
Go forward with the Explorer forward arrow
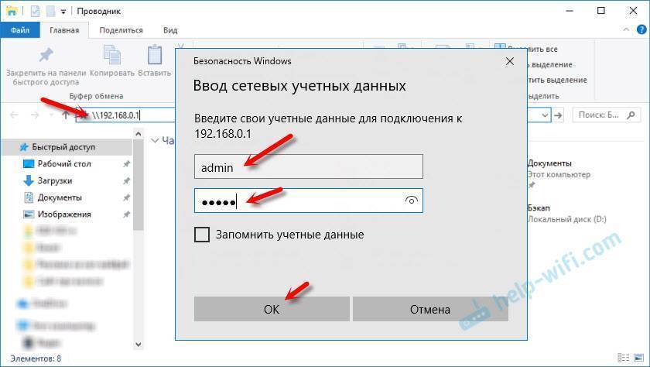tap(35, 115)
